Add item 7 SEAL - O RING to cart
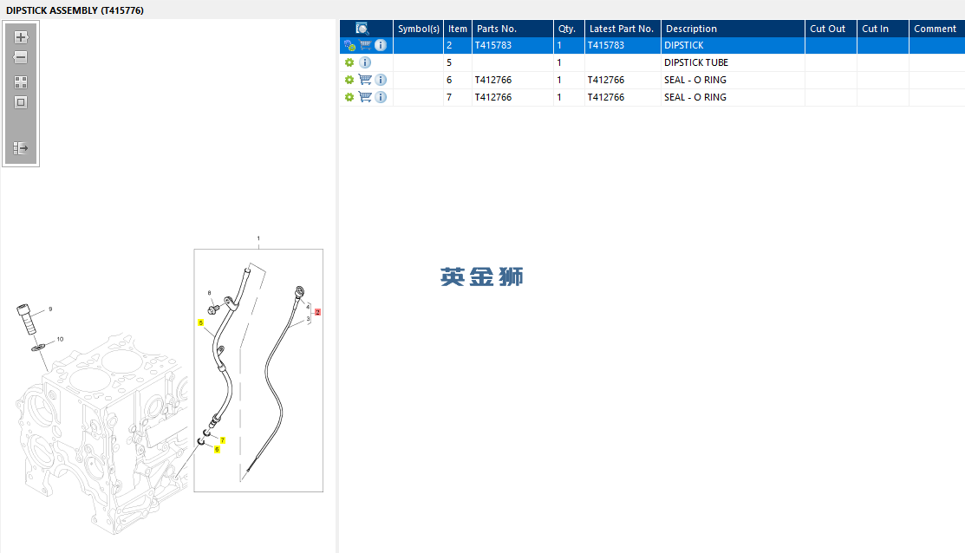The image size is (965, 553). coord(366,96)
